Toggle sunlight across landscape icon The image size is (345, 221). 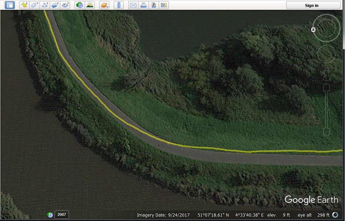point(90,5)
